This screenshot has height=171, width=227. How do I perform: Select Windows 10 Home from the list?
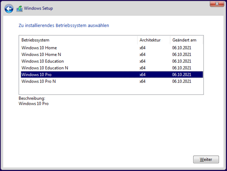(39, 48)
